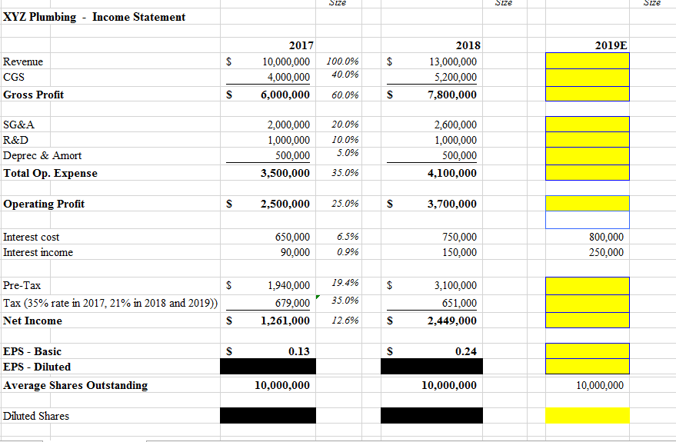Click 2018 tax value 651,000
This screenshot has height=442, width=676.
coord(460,303)
